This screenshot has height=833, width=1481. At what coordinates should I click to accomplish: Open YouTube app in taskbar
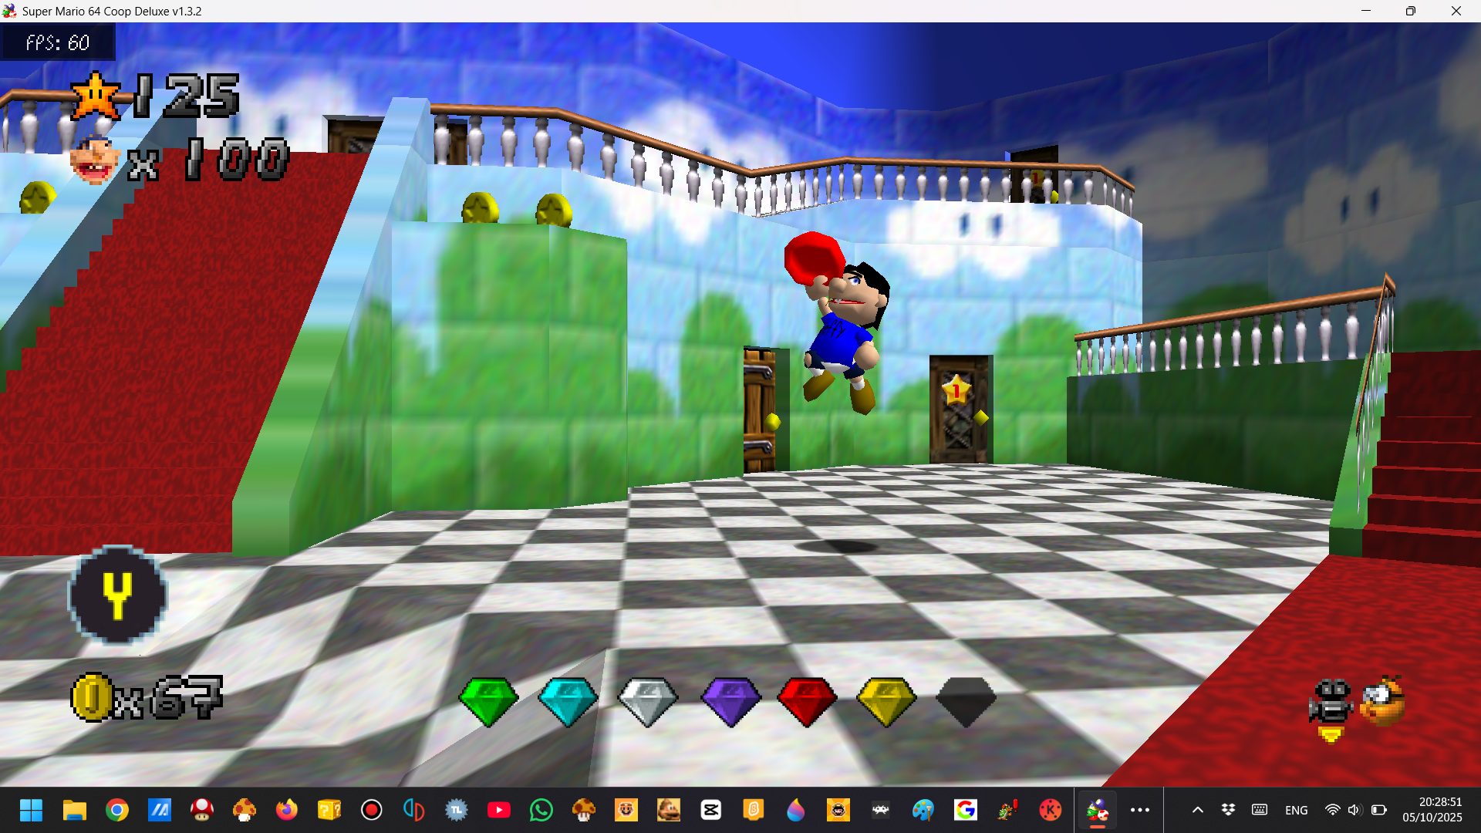[x=499, y=810]
